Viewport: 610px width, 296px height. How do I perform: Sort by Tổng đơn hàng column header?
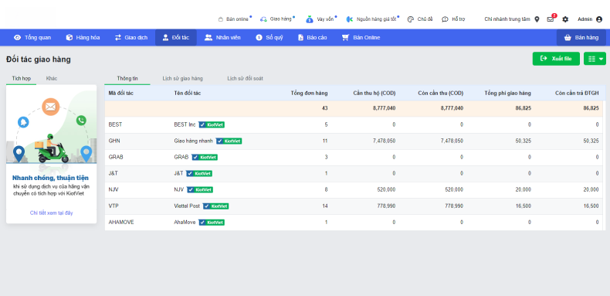(310, 93)
